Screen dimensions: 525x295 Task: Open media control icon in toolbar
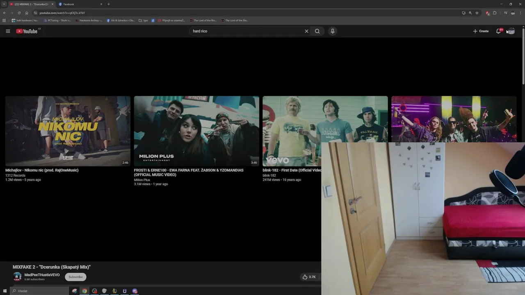505,13
